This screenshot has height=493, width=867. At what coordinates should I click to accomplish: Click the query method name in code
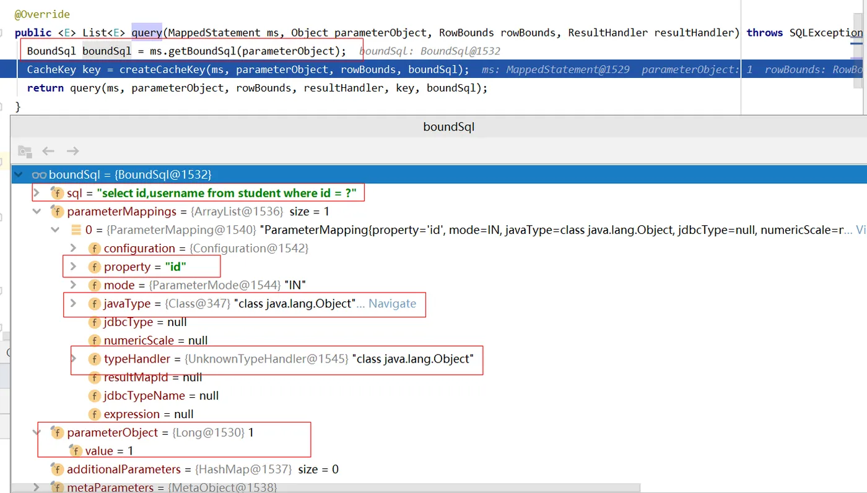pos(147,32)
